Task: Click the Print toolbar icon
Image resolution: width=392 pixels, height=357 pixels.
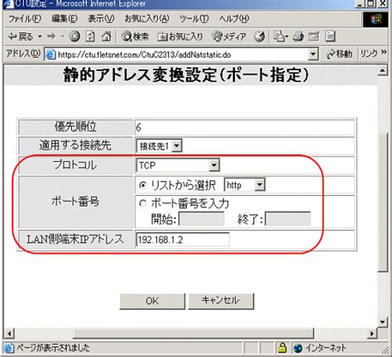Action: [x=298, y=36]
